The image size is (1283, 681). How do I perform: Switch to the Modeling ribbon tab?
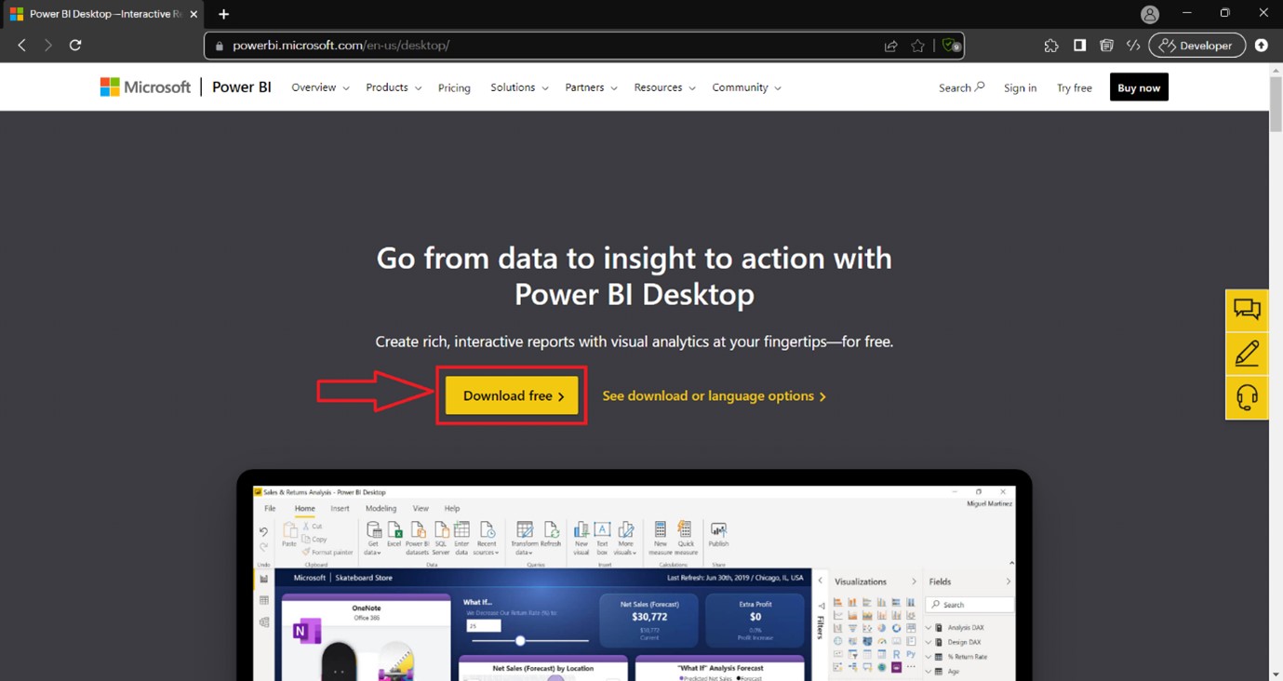pos(381,507)
